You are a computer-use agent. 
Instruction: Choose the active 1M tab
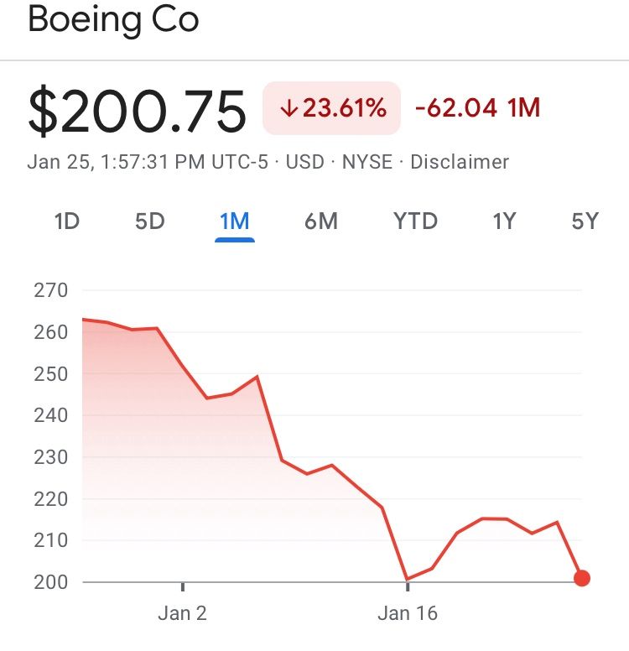coord(234,221)
